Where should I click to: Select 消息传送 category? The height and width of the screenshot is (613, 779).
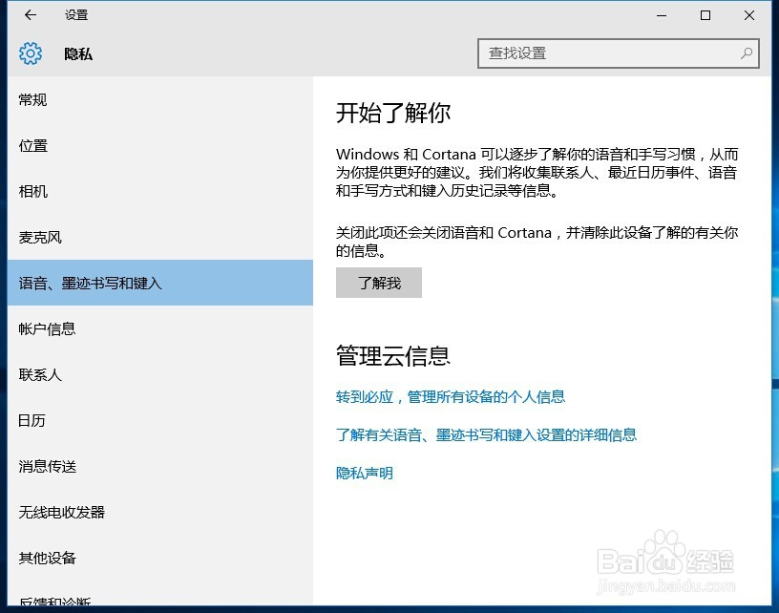[160, 466]
